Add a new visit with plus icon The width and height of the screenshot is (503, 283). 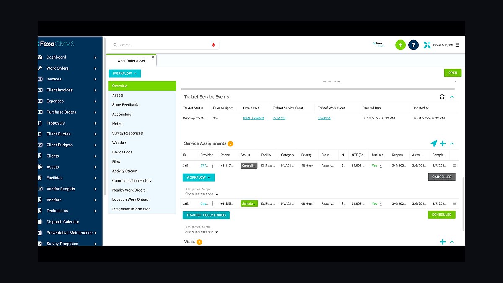tap(443, 242)
